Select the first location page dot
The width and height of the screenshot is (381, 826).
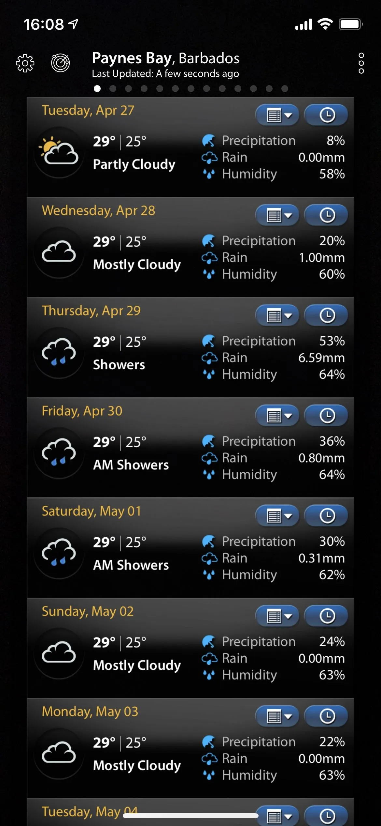pos(97,88)
